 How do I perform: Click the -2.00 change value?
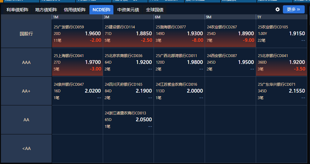(95, 40)
